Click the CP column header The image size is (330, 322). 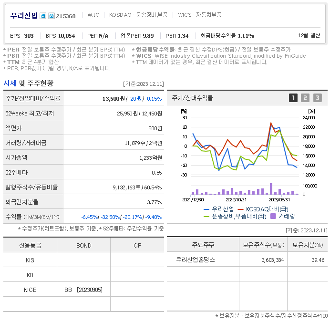[x=137, y=245]
